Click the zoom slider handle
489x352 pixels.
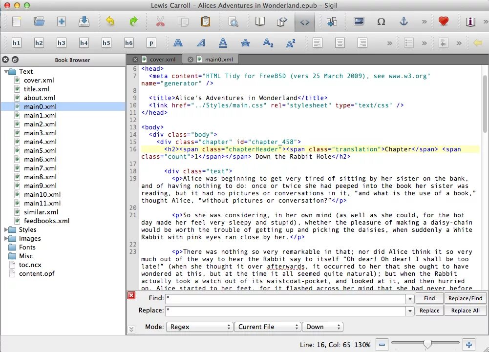pyautogui.click(x=427, y=344)
